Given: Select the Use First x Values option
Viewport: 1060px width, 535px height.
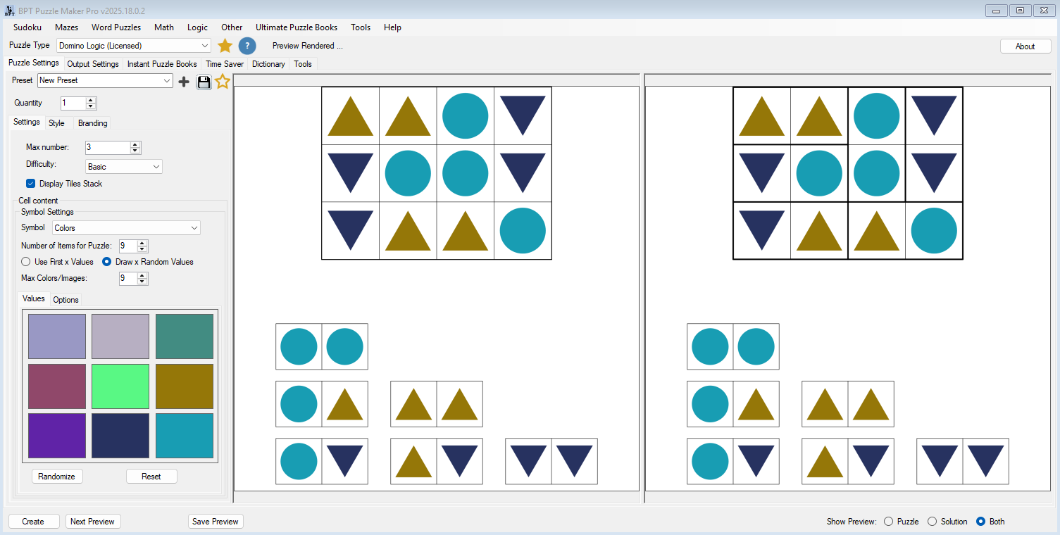Looking at the screenshot, I should pyautogui.click(x=25, y=261).
